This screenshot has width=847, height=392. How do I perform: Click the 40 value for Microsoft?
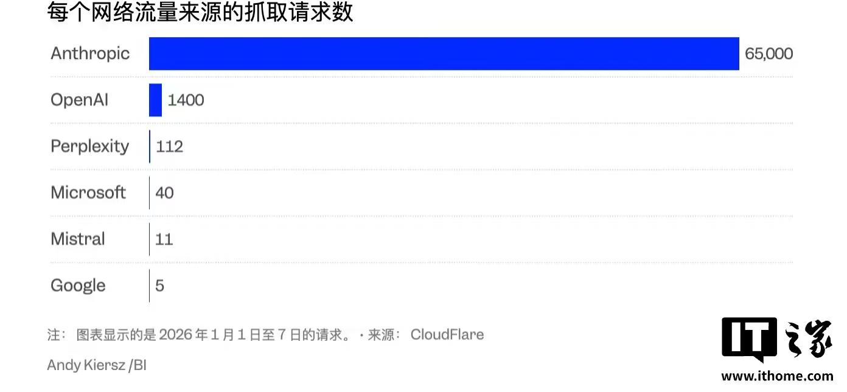164,193
